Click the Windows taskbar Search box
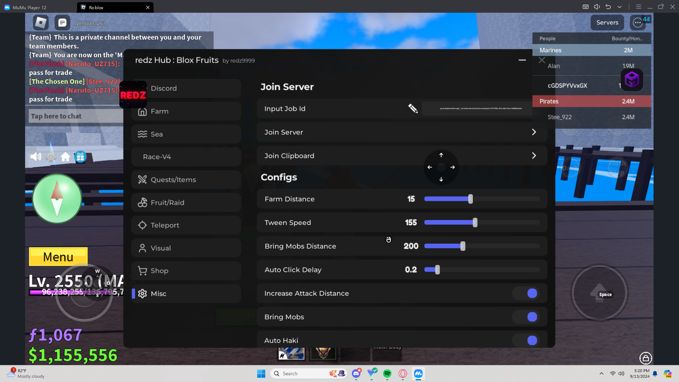This screenshot has width=679, height=382. pyautogui.click(x=309, y=374)
